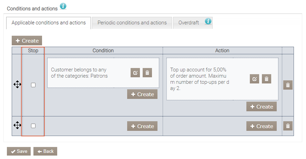Delete the second empty rule row

(288, 126)
